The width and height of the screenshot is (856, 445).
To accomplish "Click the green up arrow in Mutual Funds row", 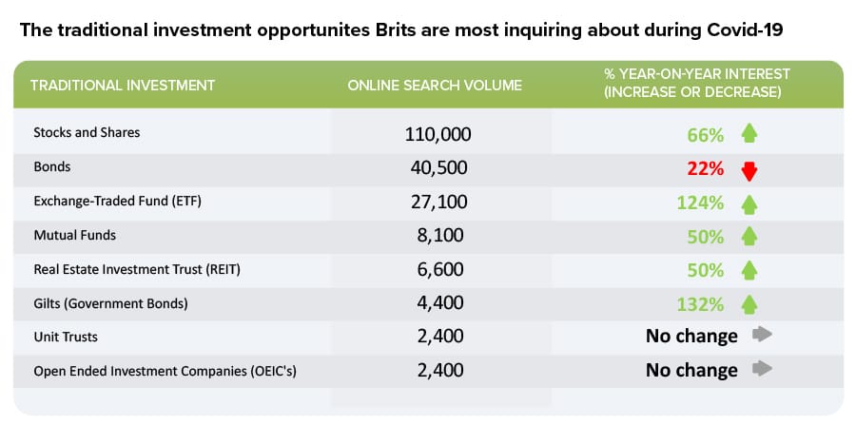I will pos(749,236).
